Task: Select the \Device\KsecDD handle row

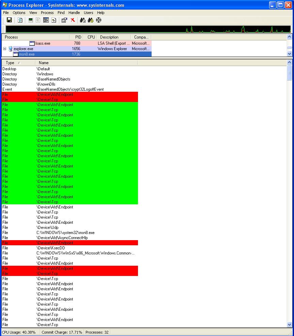Action: pos(70,248)
